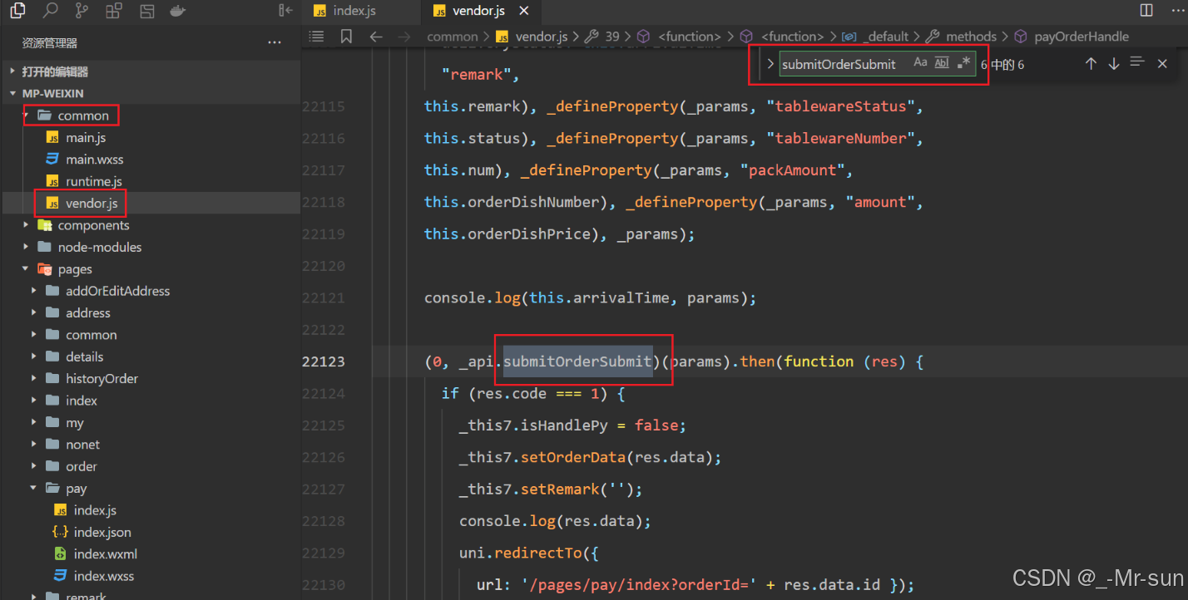This screenshot has width=1188, height=600.
Task: Open the Explorer view in activity bar
Action: [17, 11]
